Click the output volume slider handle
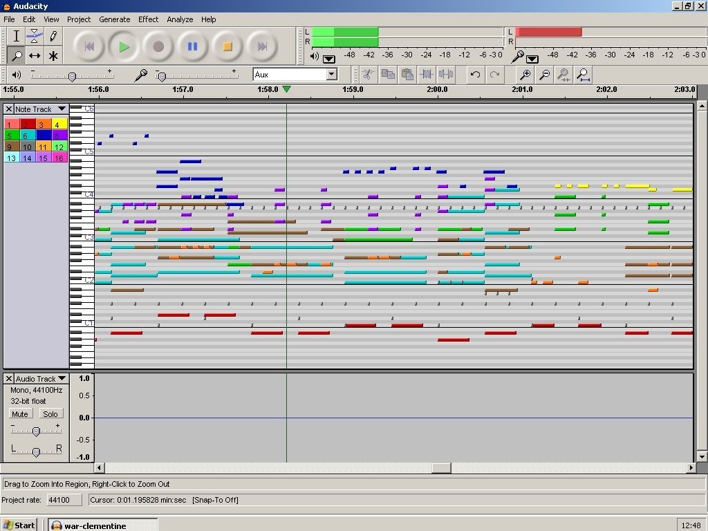Screen dimensions: 708x531 point(72,77)
